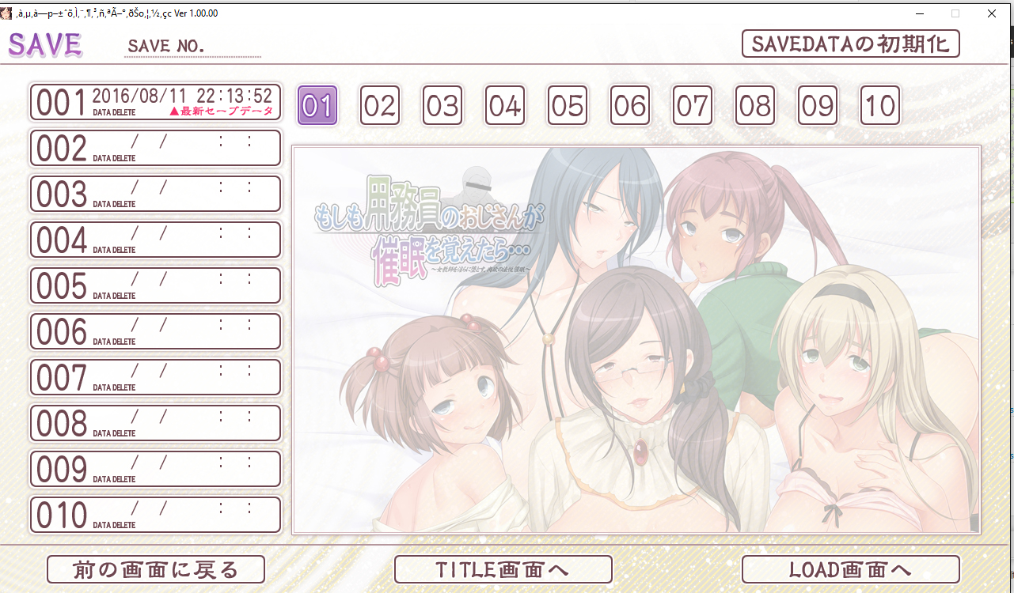
Task: Click DATA DELETE under slot 003
Action: pos(114,204)
